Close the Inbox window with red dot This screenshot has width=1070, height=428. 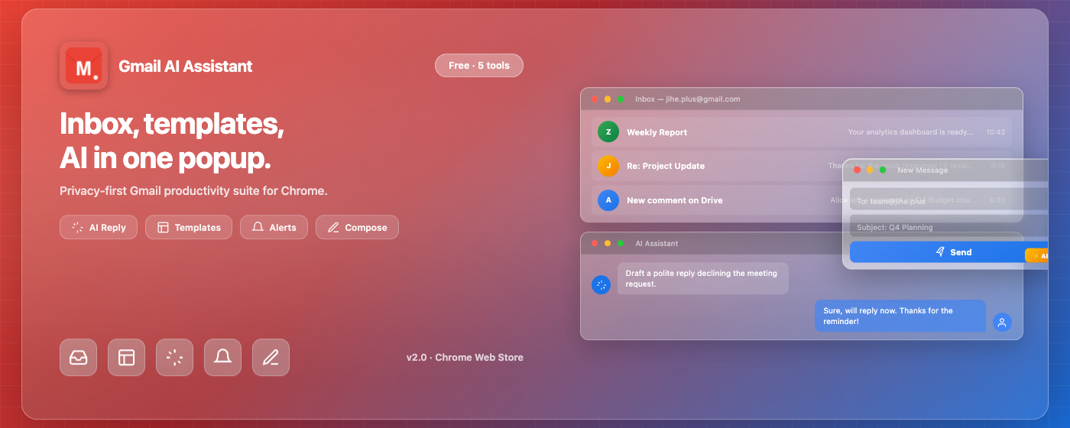(x=595, y=99)
